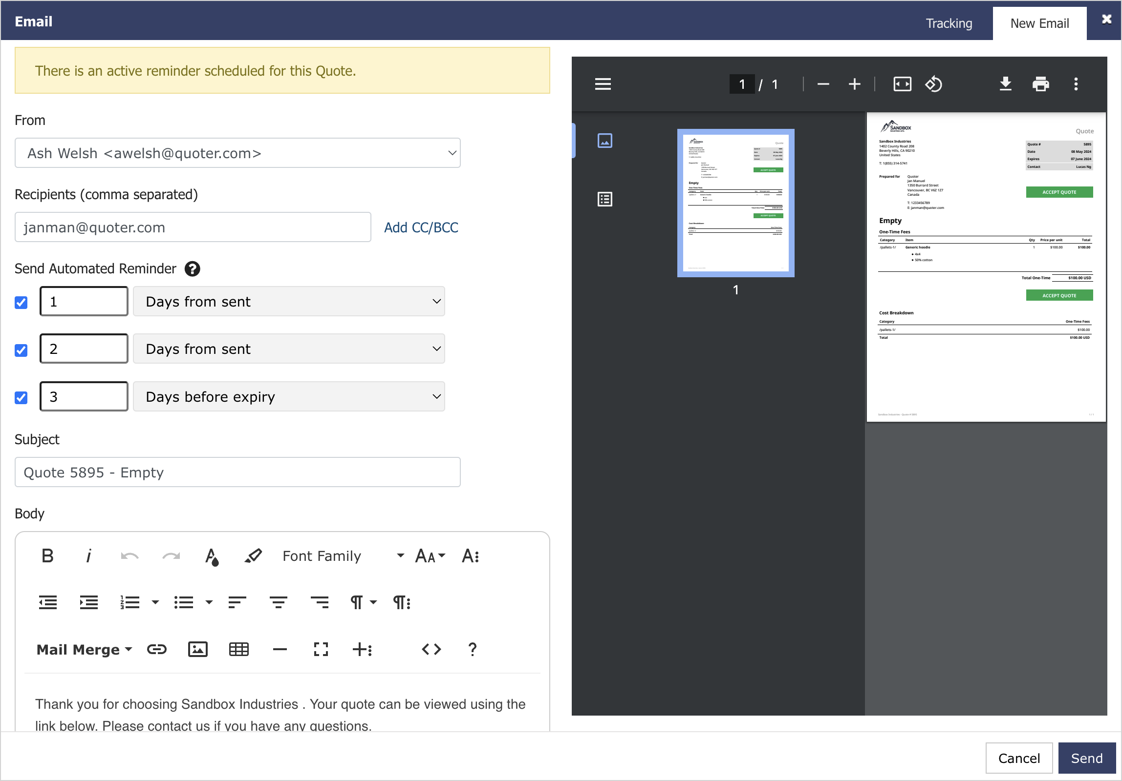Show PDF document outline view
Image resolution: width=1122 pixels, height=781 pixels.
605,199
